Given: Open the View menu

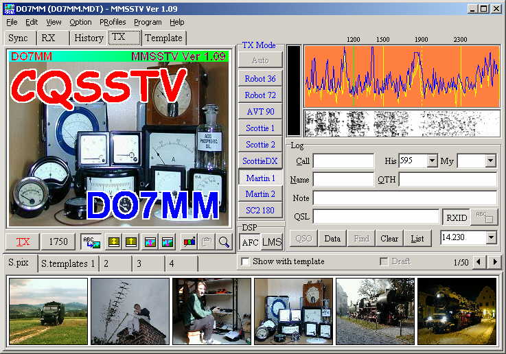Looking at the screenshot, I should point(54,22).
